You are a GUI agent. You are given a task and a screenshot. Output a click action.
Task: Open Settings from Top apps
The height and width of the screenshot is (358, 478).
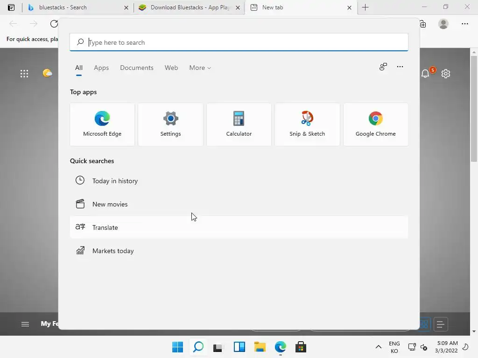tap(170, 124)
